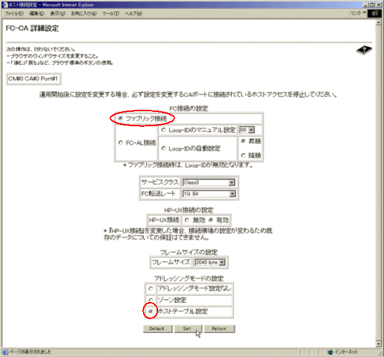The width and height of the screenshot is (384, 357).
Task: Click the Internet Explorer title bar icon
Action: (5, 5)
